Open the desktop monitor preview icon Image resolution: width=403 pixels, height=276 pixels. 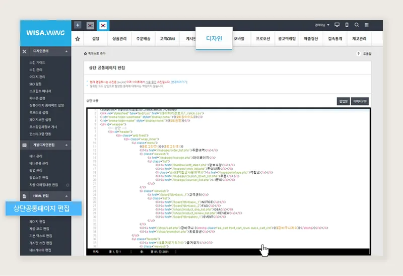pos(337,25)
